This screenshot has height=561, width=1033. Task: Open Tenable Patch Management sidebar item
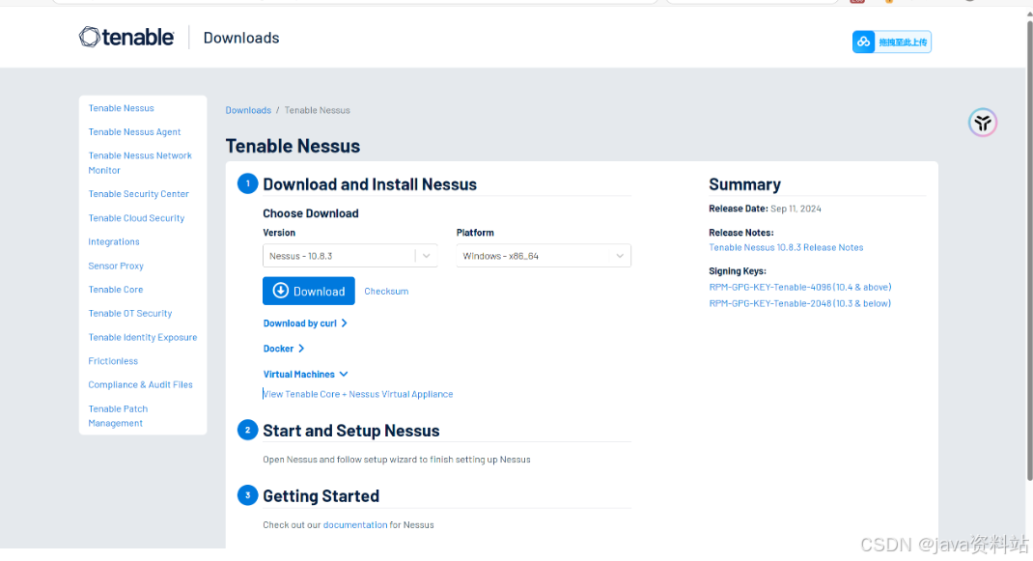(118, 416)
